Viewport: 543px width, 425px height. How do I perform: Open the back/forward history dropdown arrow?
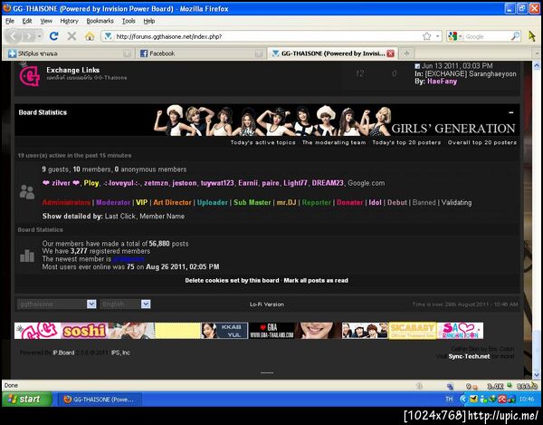tap(40, 36)
